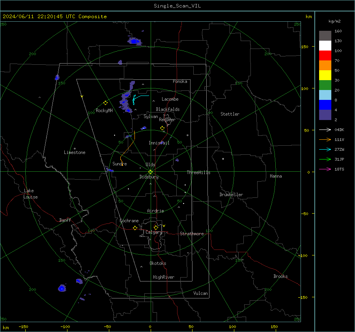Select the cyan storm track near Lacombe
Screen dimensions: 355x332
[140, 99]
